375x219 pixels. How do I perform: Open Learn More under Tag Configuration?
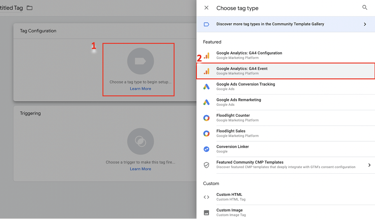click(140, 88)
